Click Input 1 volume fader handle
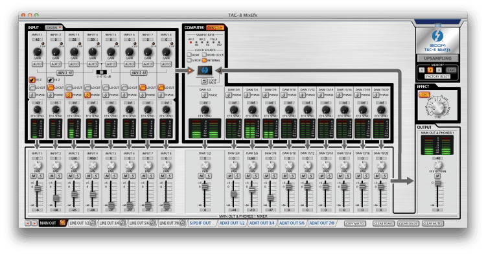This screenshot has width=486, height=254. click(37, 189)
